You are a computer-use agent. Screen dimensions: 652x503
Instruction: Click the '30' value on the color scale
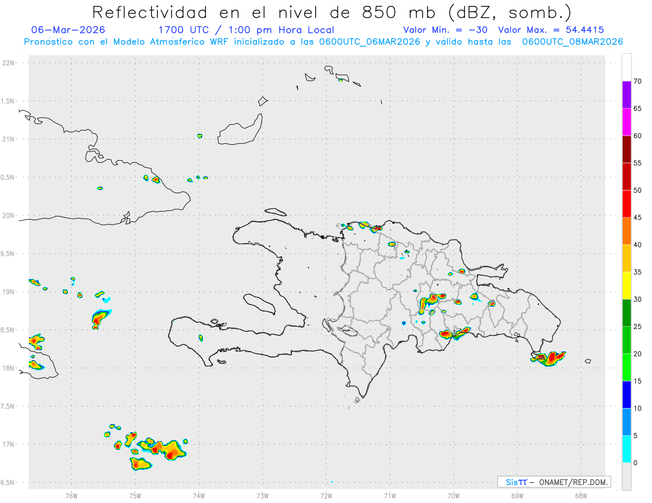tap(637, 300)
